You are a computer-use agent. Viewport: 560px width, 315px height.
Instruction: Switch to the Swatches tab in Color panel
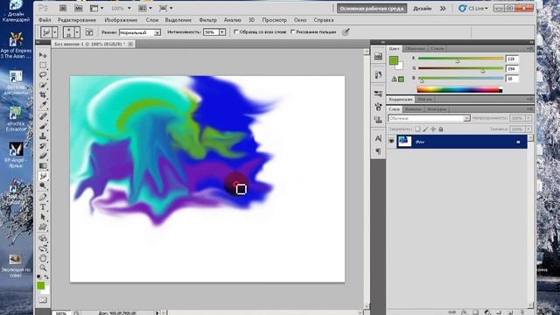(x=415, y=48)
